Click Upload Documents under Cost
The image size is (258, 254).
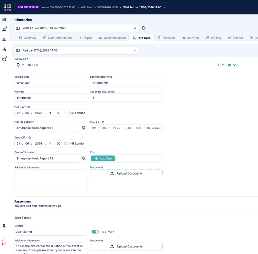coord(126,174)
